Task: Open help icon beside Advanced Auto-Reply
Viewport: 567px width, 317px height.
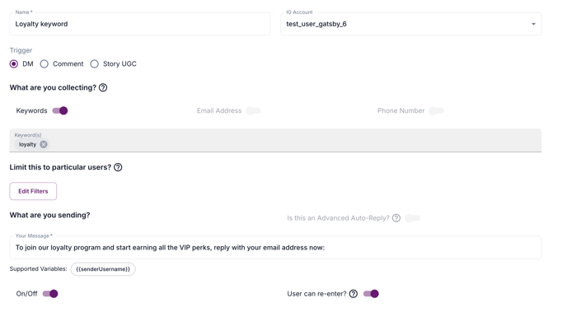Action: [396, 218]
